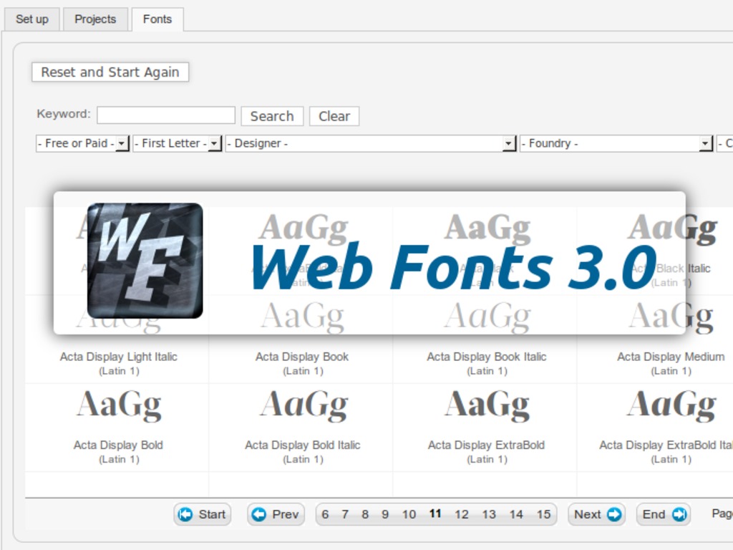Select Acta Display Bold Italic font name

pos(303,445)
